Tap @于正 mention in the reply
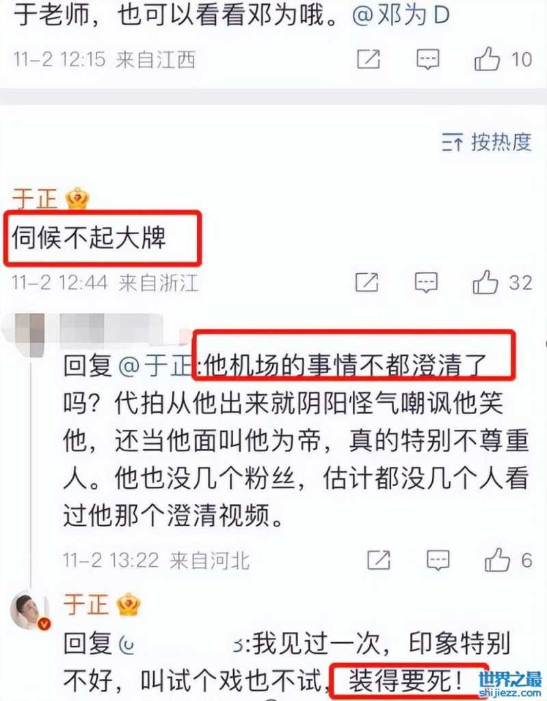This screenshot has height=701, width=547. pyautogui.click(x=155, y=366)
